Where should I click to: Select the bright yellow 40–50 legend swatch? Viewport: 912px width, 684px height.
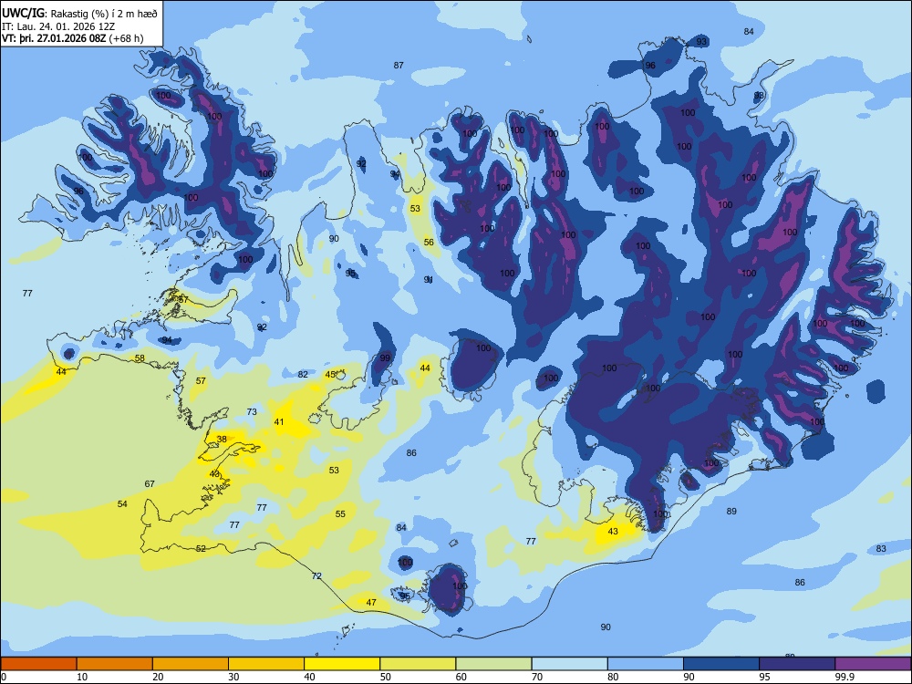[x=342, y=664]
